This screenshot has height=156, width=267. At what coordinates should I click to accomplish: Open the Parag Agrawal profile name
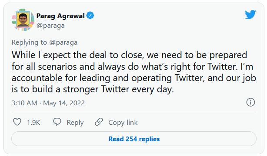point(60,16)
